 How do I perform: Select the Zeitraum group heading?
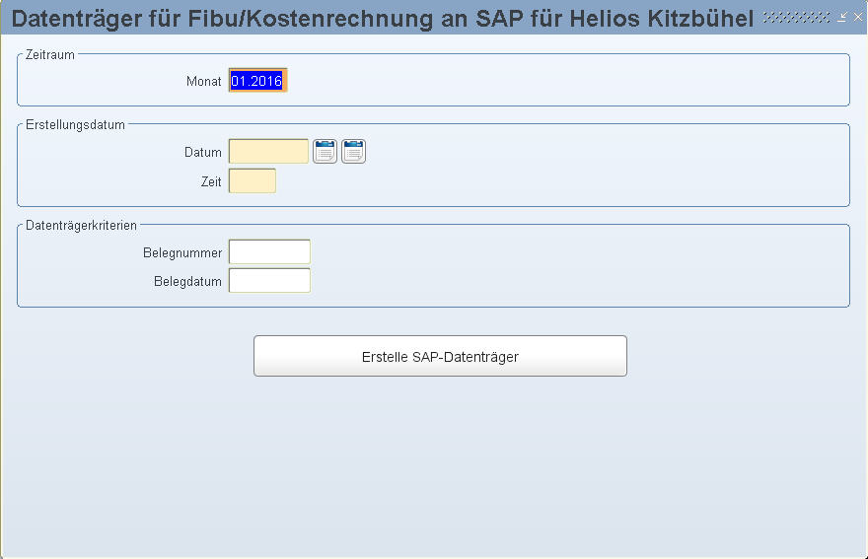[50, 55]
